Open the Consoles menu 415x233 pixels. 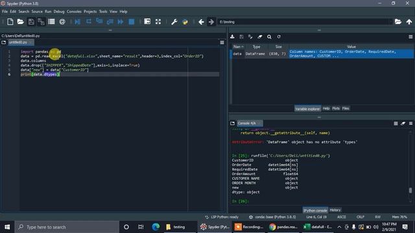click(x=74, y=12)
